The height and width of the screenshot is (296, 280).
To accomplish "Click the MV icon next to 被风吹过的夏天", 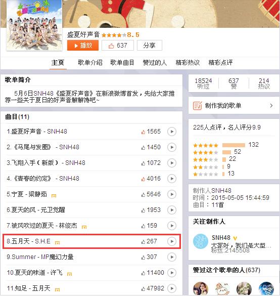I will click(x=84, y=227).
